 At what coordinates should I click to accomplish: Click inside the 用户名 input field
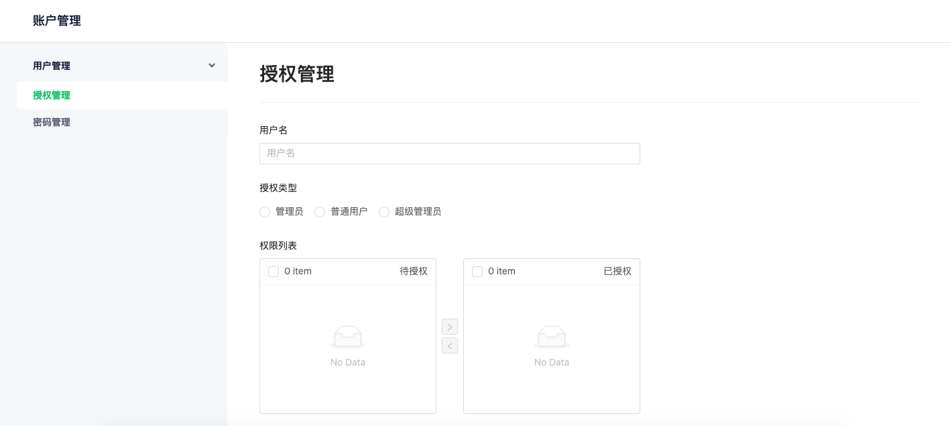pyautogui.click(x=449, y=153)
